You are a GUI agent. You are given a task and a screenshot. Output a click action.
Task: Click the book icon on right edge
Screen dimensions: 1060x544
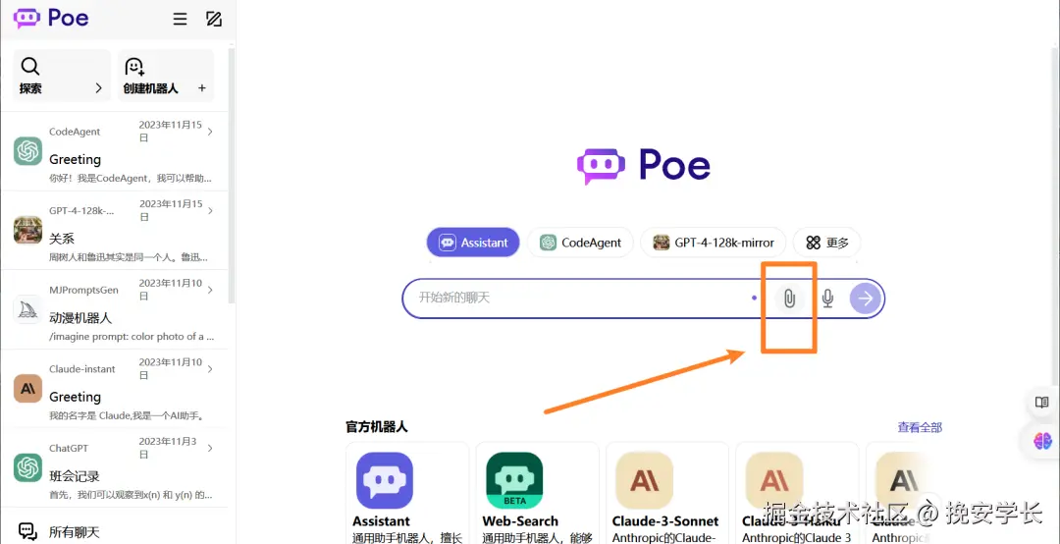tap(1042, 404)
